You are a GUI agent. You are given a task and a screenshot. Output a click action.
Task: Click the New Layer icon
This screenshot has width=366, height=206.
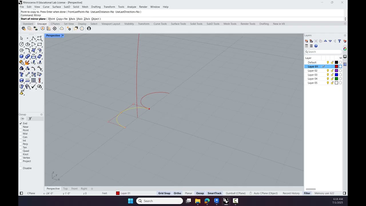coord(307,41)
